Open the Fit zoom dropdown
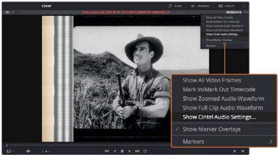The height and width of the screenshot is (155, 278). tap(10, 12)
